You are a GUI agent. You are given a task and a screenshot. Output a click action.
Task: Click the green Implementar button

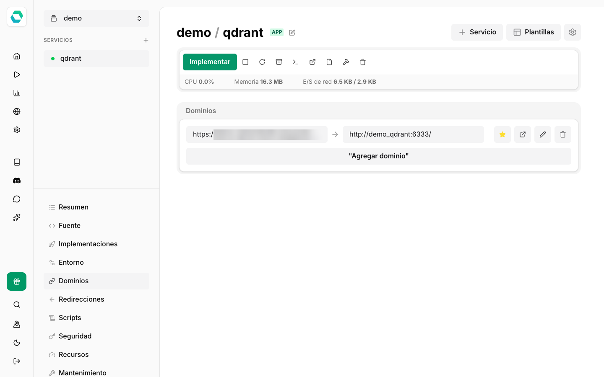(x=210, y=62)
